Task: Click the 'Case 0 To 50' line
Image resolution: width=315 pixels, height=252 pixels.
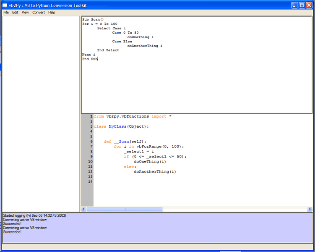Action: (x=125, y=33)
